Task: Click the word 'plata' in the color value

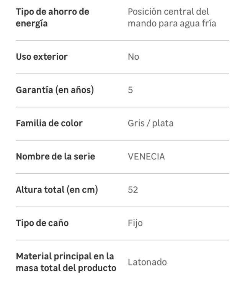Action: click(163, 124)
